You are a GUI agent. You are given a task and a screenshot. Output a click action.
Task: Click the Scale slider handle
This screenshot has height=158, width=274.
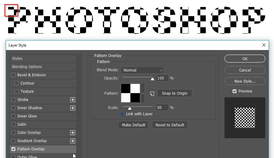pos(130,108)
